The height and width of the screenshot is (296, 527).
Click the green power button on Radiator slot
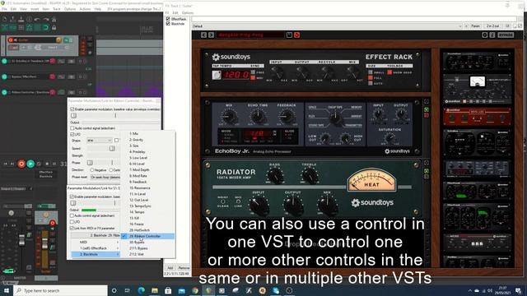427,171
